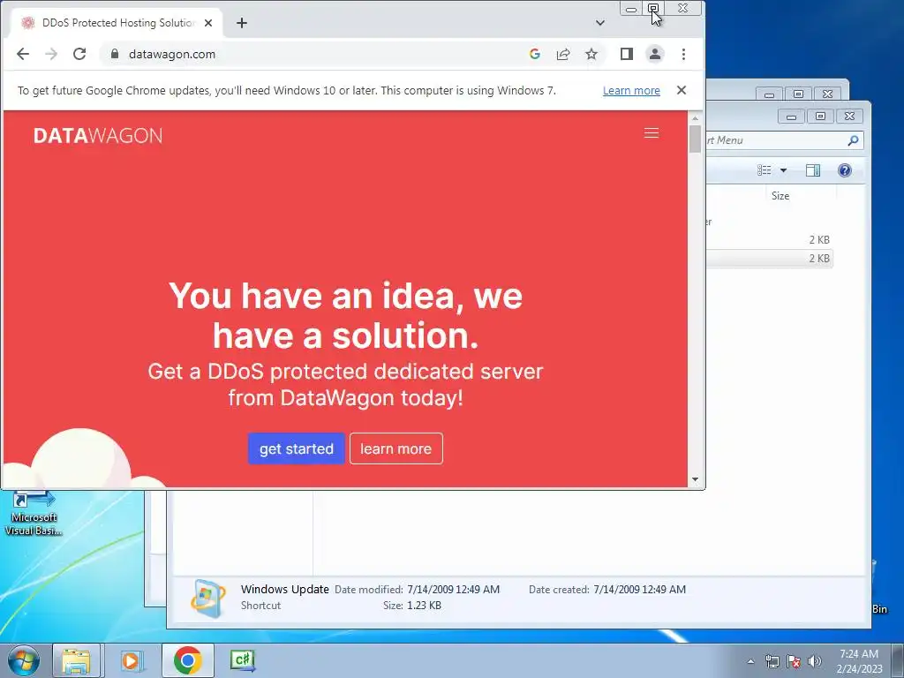Open Action Center flag icon
The width and height of the screenshot is (904, 678).
794,661
